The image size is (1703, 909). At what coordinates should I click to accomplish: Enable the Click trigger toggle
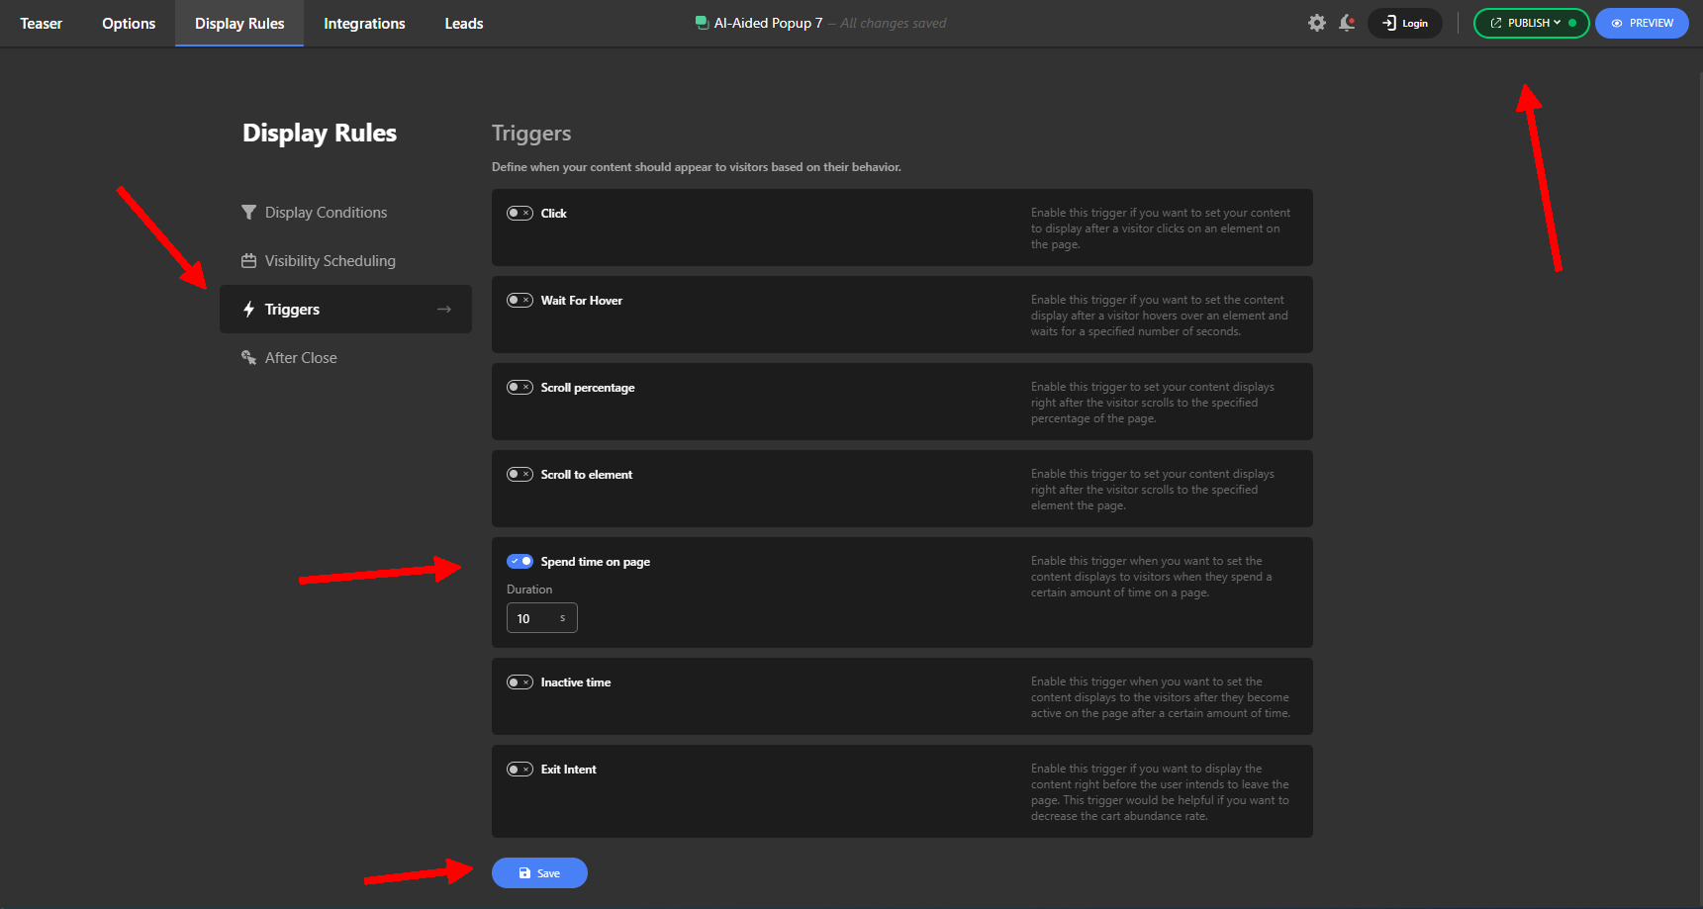tap(520, 214)
